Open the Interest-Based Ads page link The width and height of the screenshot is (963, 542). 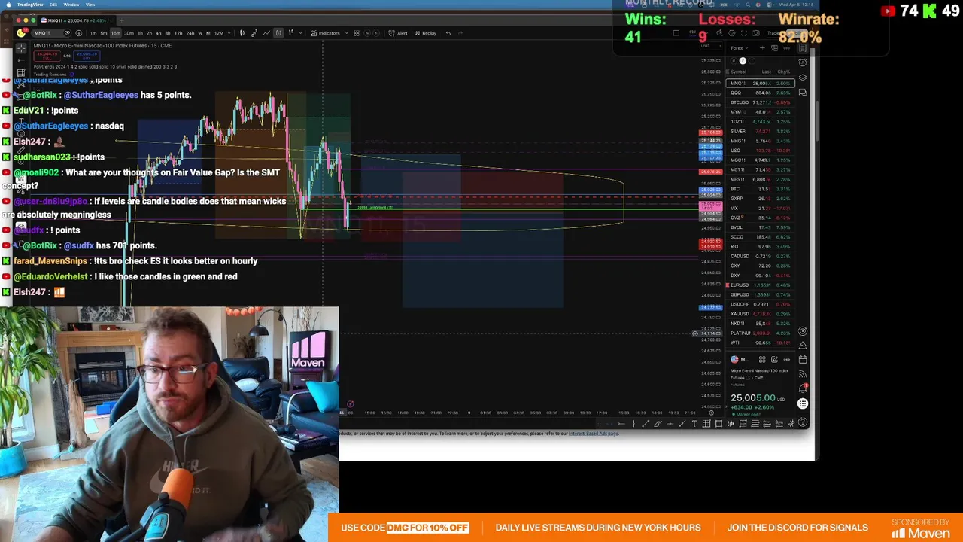[593, 434]
